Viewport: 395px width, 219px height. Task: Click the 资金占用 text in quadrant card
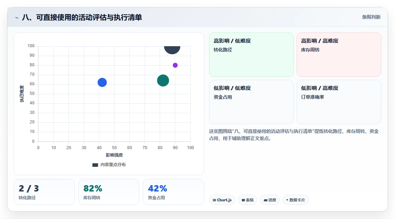(223, 97)
